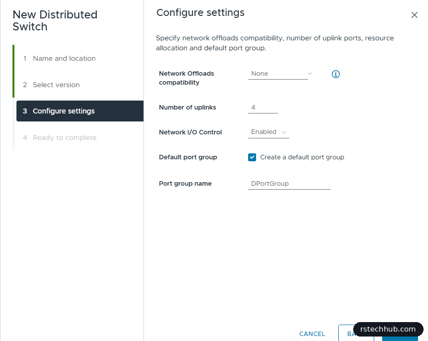428x341 pixels.
Task: Click the Port group name field
Action: click(x=289, y=184)
